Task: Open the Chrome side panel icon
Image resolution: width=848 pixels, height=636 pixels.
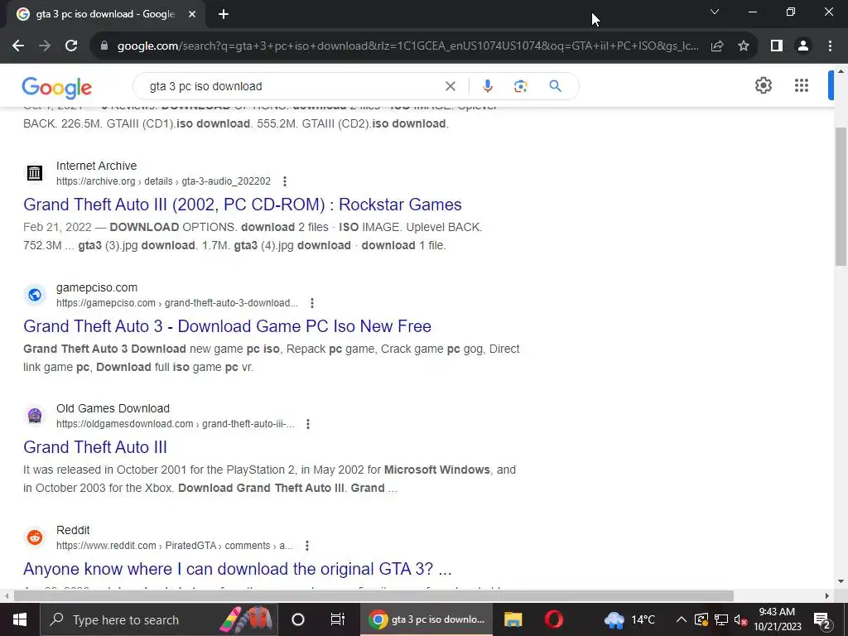Action: tap(777, 46)
